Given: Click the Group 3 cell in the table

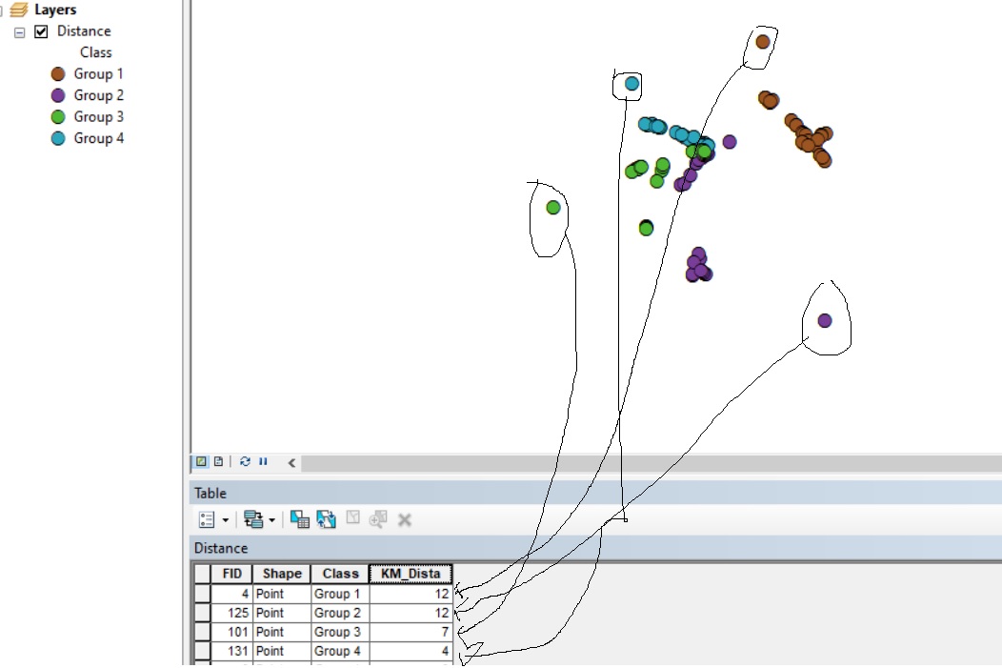Looking at the screenshot, I should [x=340, y=632].
